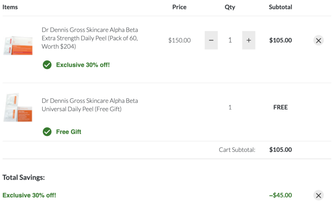Increase quantity of Extra Strength Daily Peel
The image size is (333, 207).
249,40
